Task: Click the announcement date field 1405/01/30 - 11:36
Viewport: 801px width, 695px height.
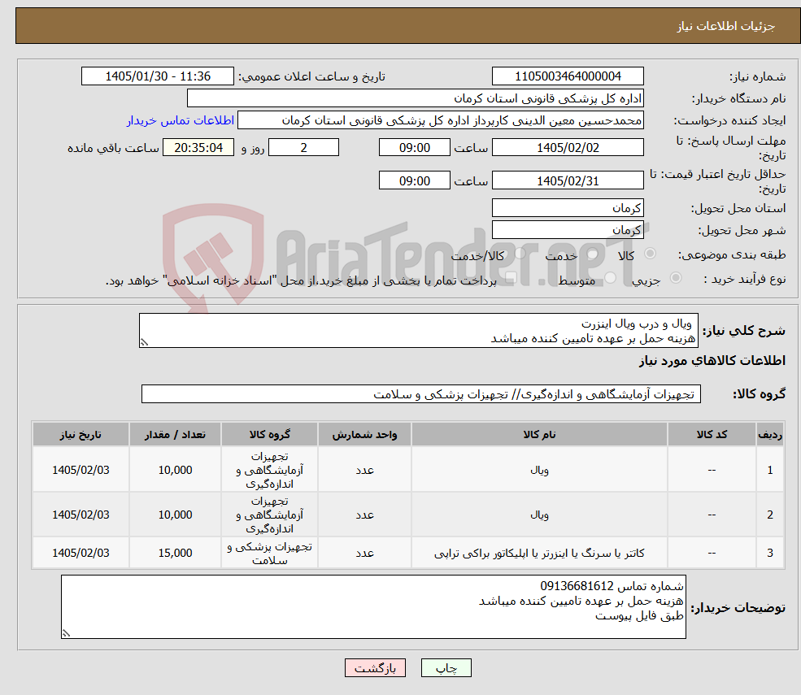Action: pos(157,76)
